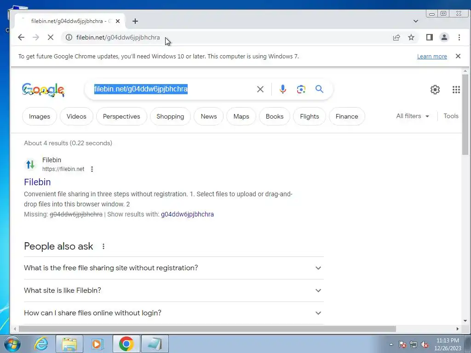Open Chrome three-dot menu

click(459, 37)
